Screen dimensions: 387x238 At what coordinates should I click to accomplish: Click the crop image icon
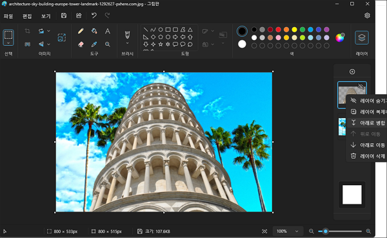tap(27, 31)
